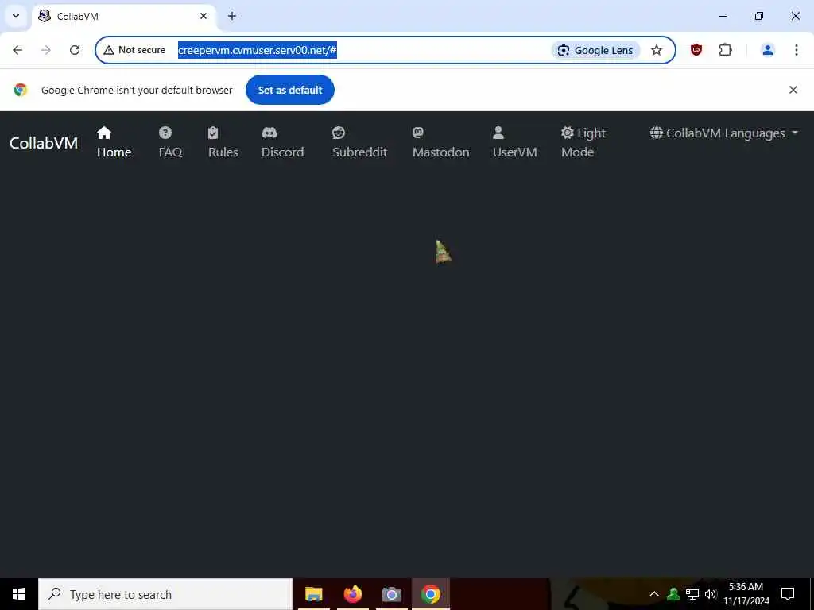The width and height of the screenshot is (814, 610).
Task: Open the Mastodon nav link
Action: (440, 142)
